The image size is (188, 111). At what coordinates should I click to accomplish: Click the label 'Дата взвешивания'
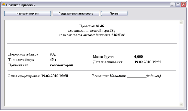[x=108, y=62]
